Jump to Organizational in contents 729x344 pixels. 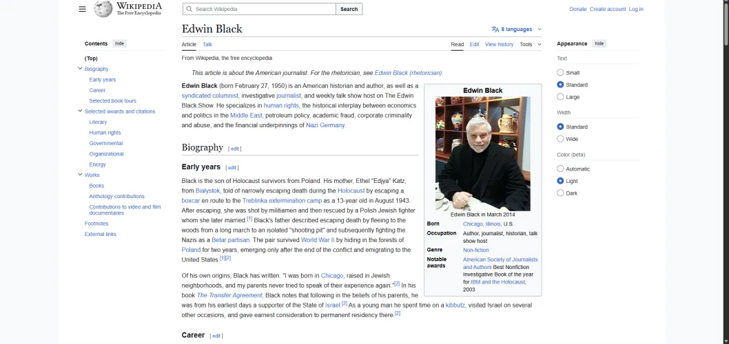coord(107,153)
